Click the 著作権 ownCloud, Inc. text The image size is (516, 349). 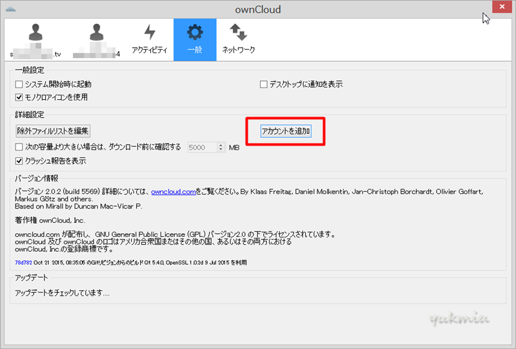[x=50, y=220]
